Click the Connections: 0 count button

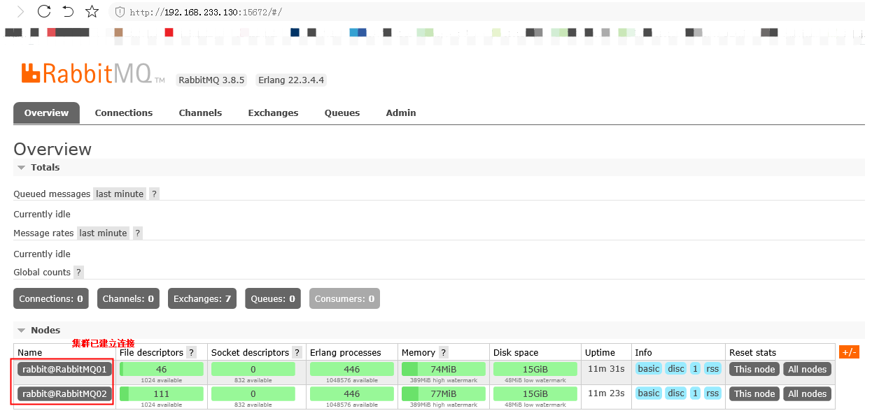tap(51, 299)
